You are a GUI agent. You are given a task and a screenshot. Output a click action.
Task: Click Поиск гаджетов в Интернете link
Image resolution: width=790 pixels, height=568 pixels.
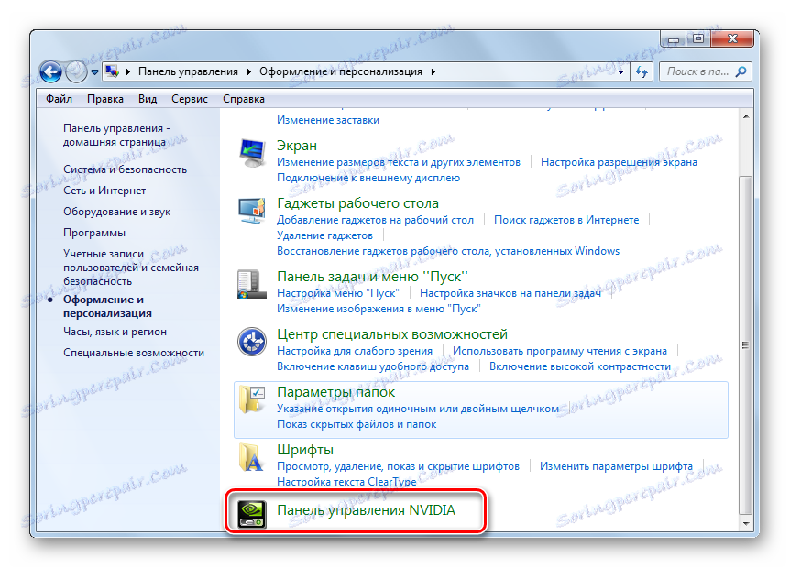click(566, 220)
